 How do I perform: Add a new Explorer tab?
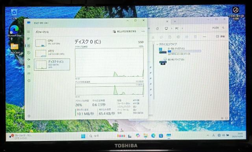point(175,21)
